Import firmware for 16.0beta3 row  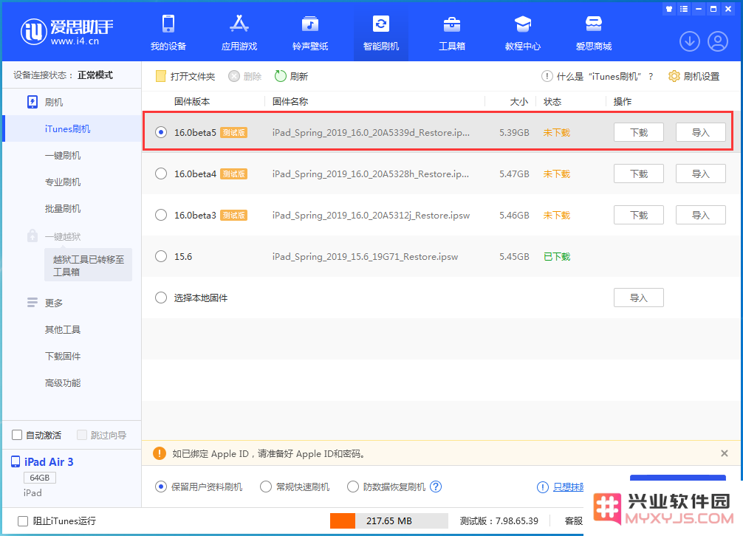pyautogui.click(x=700, y=215)
